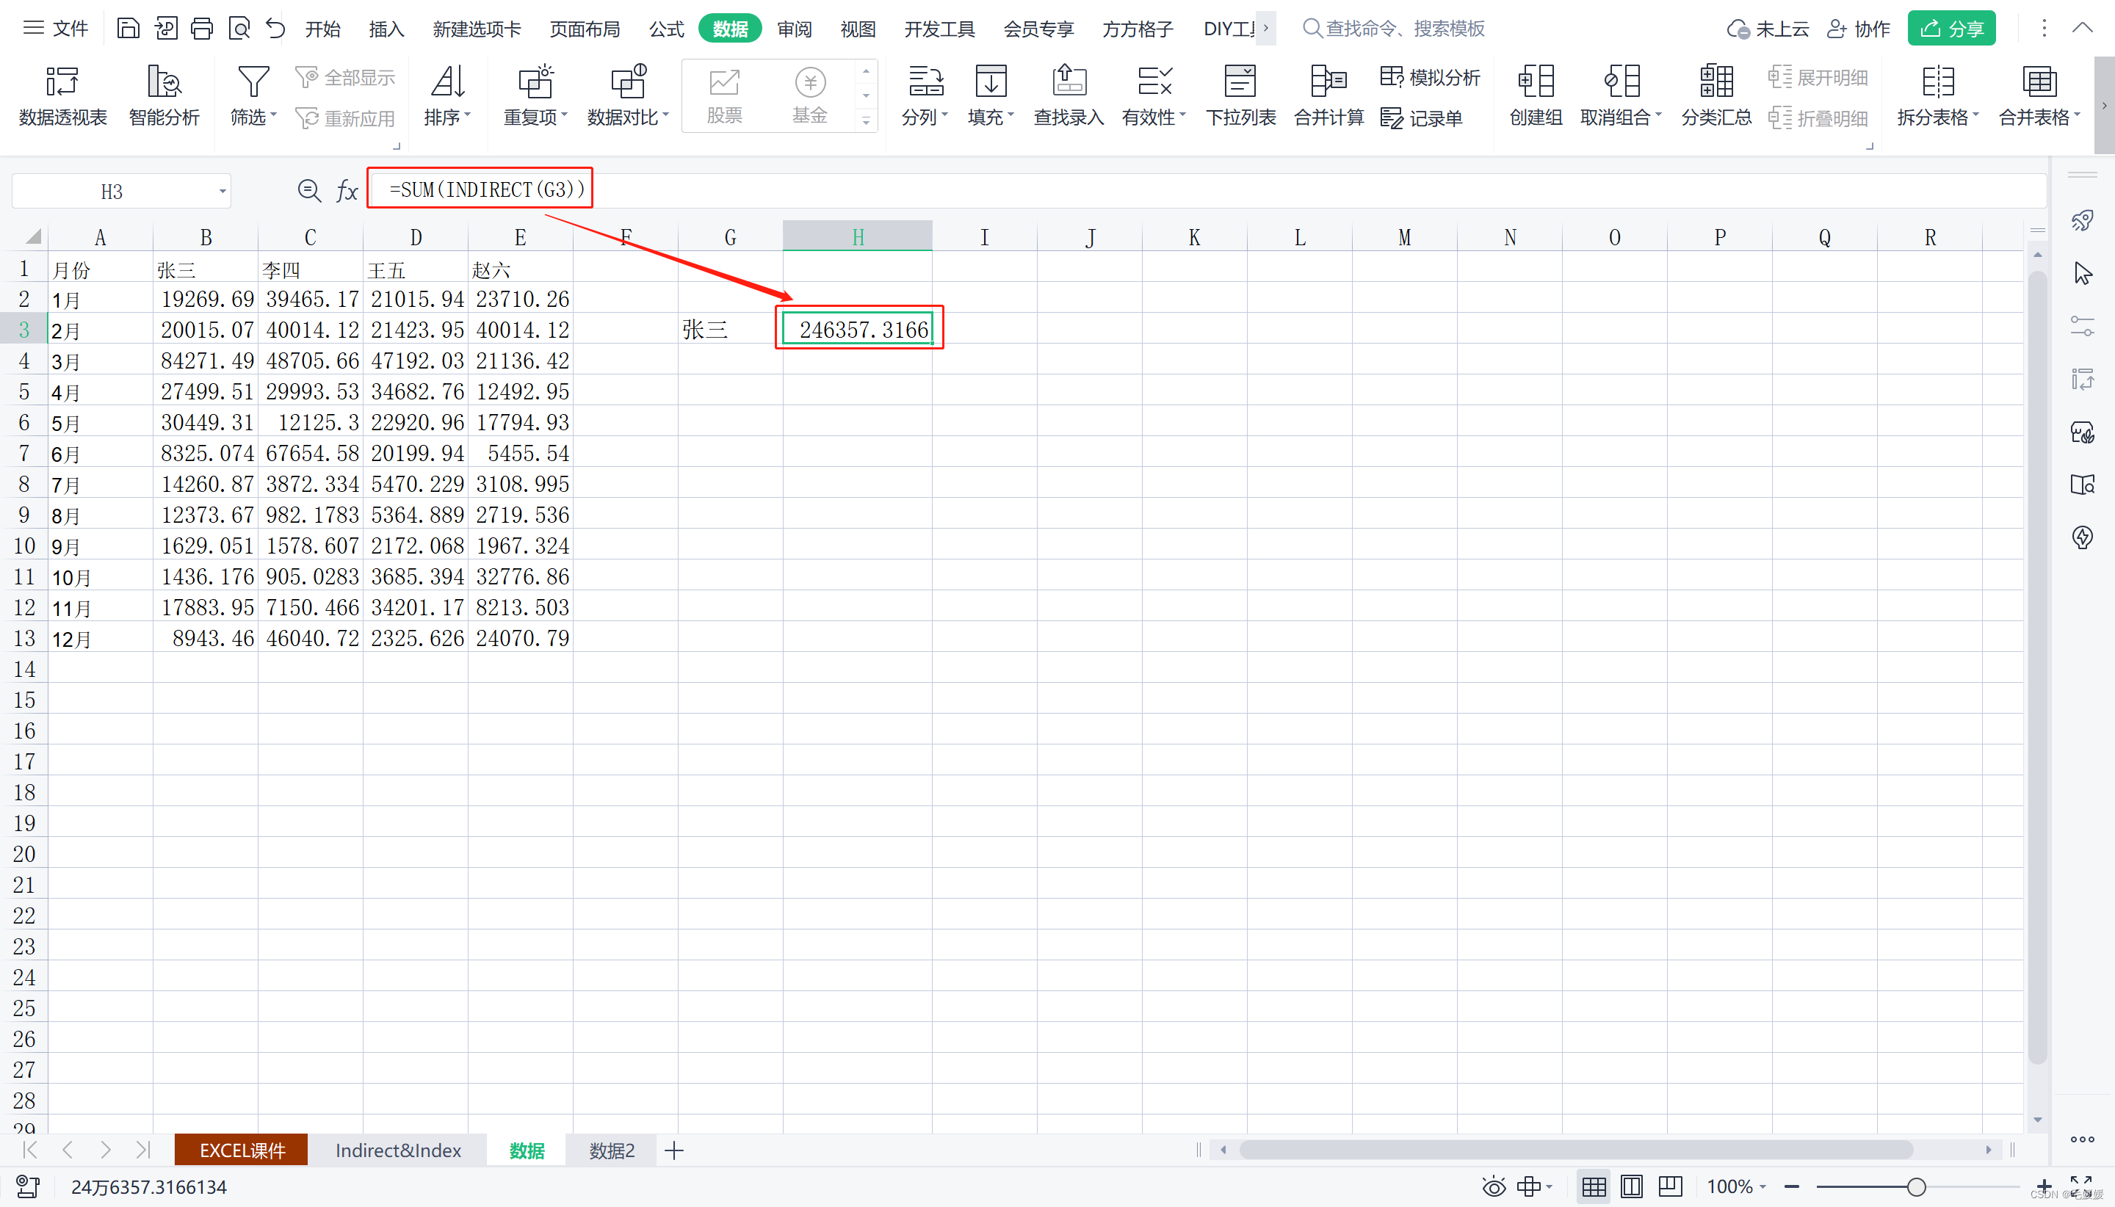Click the vertical scrollbar thumb
The image size is (2115, 1207).
tap(2037, 666)
